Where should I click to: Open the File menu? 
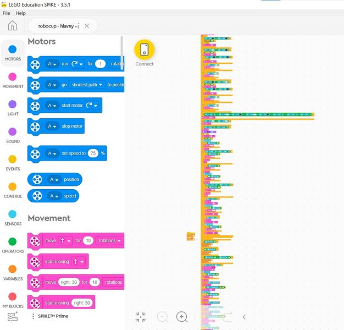click(x=7, y=13)
